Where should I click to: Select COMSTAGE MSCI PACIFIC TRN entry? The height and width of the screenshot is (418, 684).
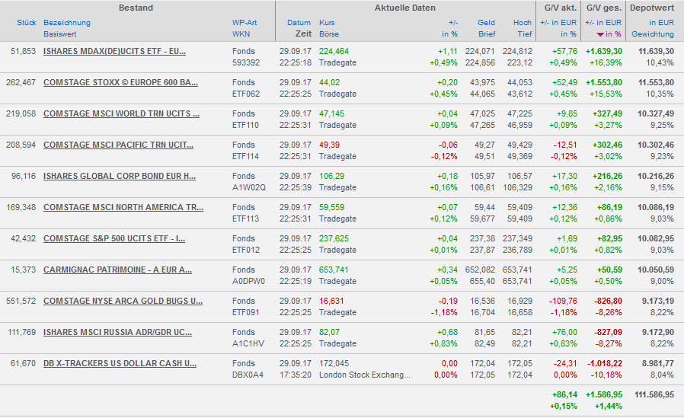pos(118,145)
